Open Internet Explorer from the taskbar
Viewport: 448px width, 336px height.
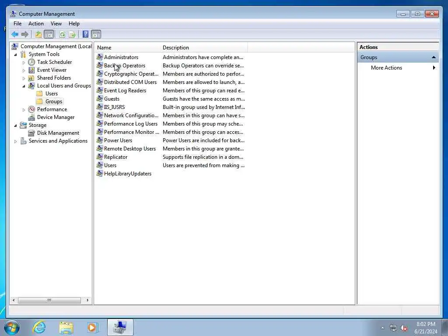39,327
